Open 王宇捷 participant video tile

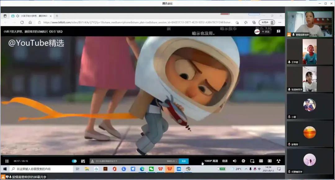tap(310, 51)
